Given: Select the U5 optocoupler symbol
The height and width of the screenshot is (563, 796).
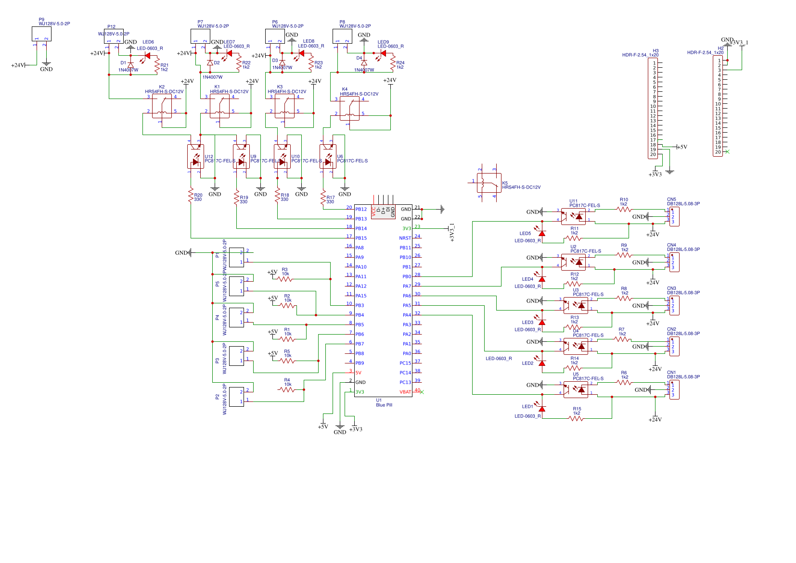Looking at the screenshot, I should point(576,389).
